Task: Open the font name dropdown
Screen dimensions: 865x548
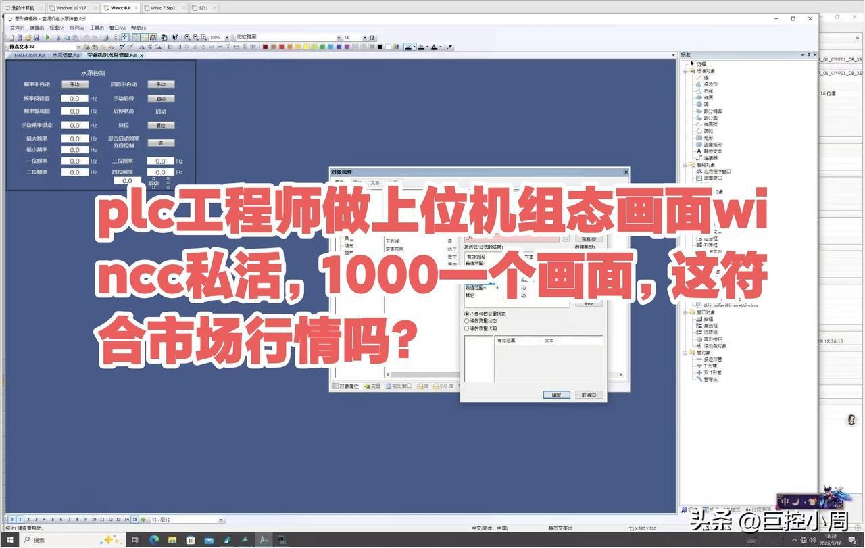Action: pyautogui.click(x=338, y=38)
